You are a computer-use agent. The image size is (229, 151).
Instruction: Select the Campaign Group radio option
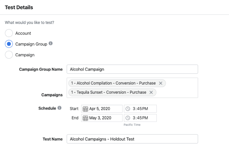[x=9, y=44]
